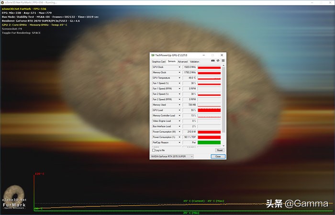Enable the Log to file checkbox
335x215 pixels.
[153, 150]
